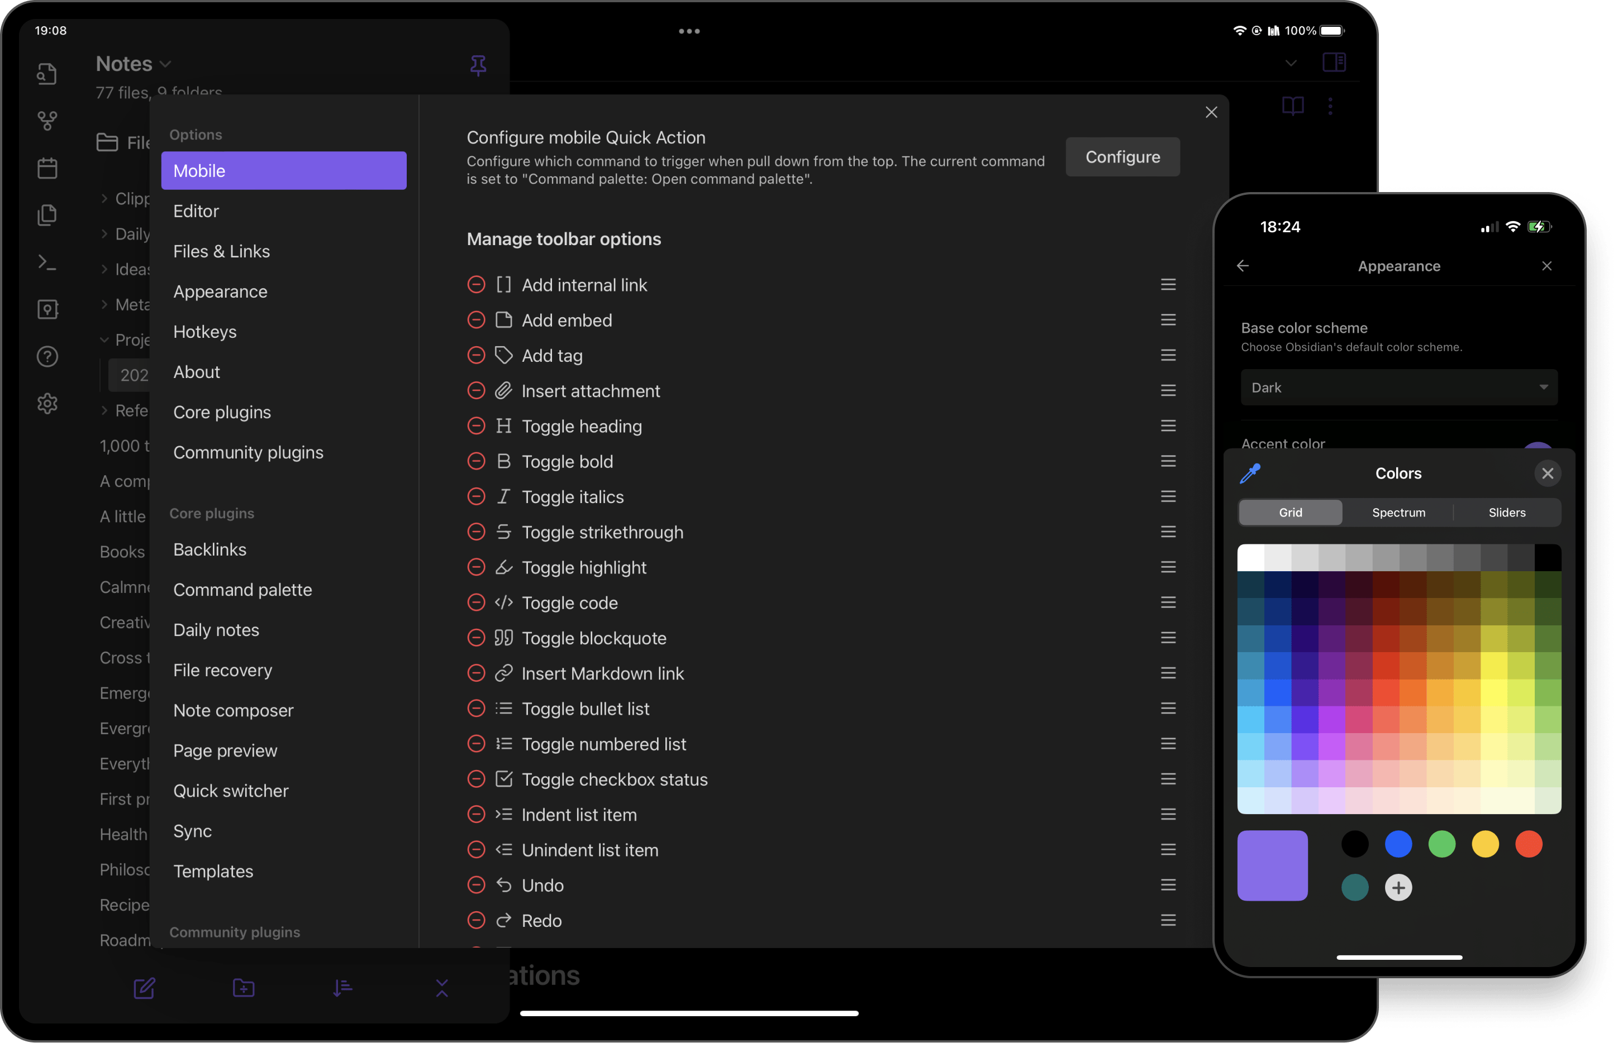Create a new note from bottom toolbar

point(144,988)
